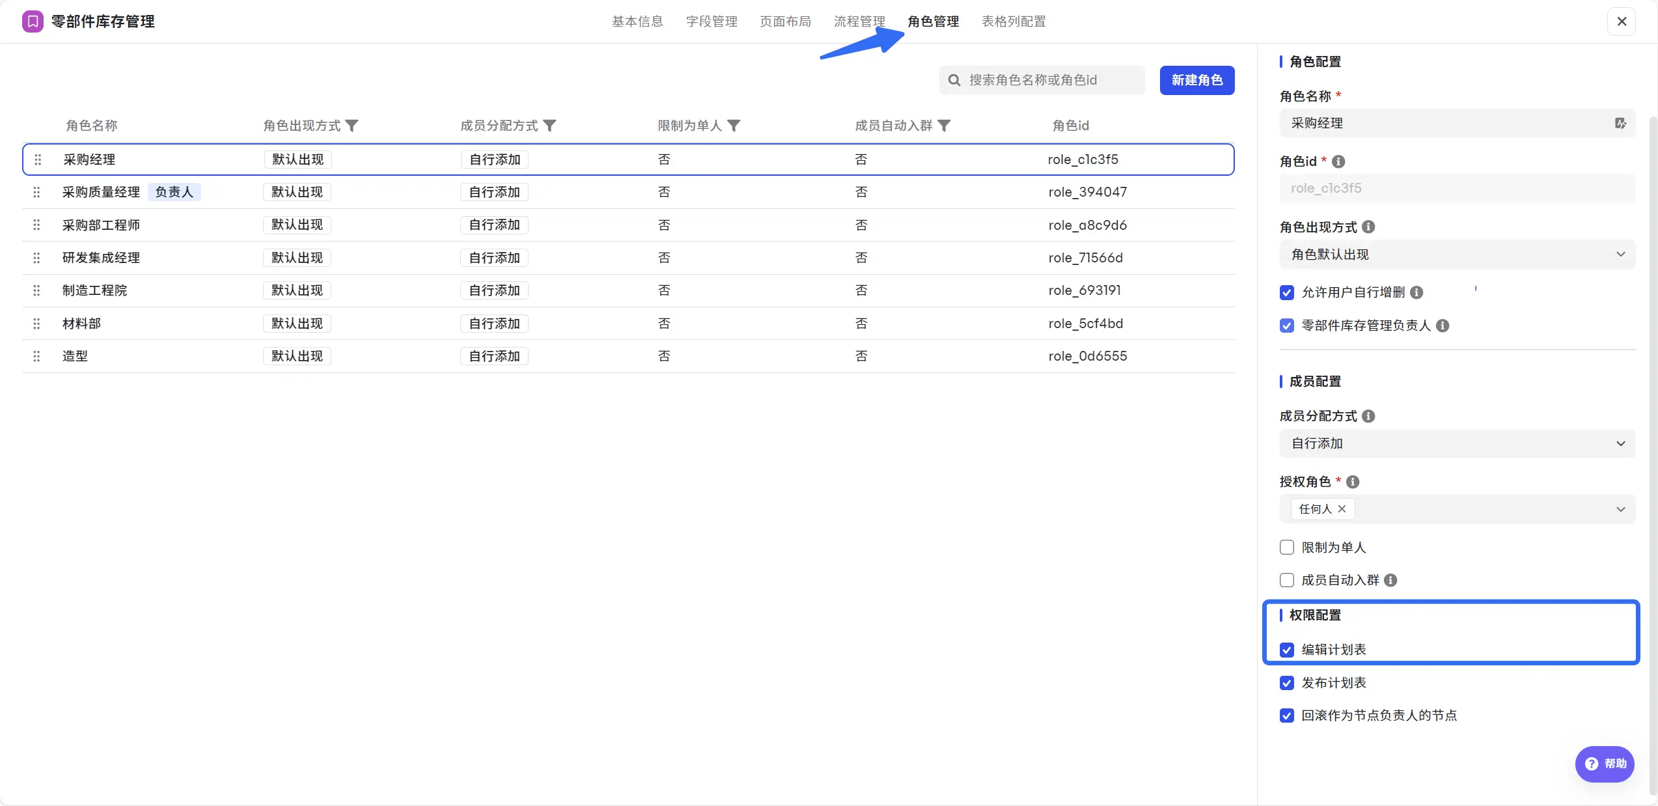Click drag handle of 制造工程院 row
The image size is (1658, 806).
click(x=36, y=290)
